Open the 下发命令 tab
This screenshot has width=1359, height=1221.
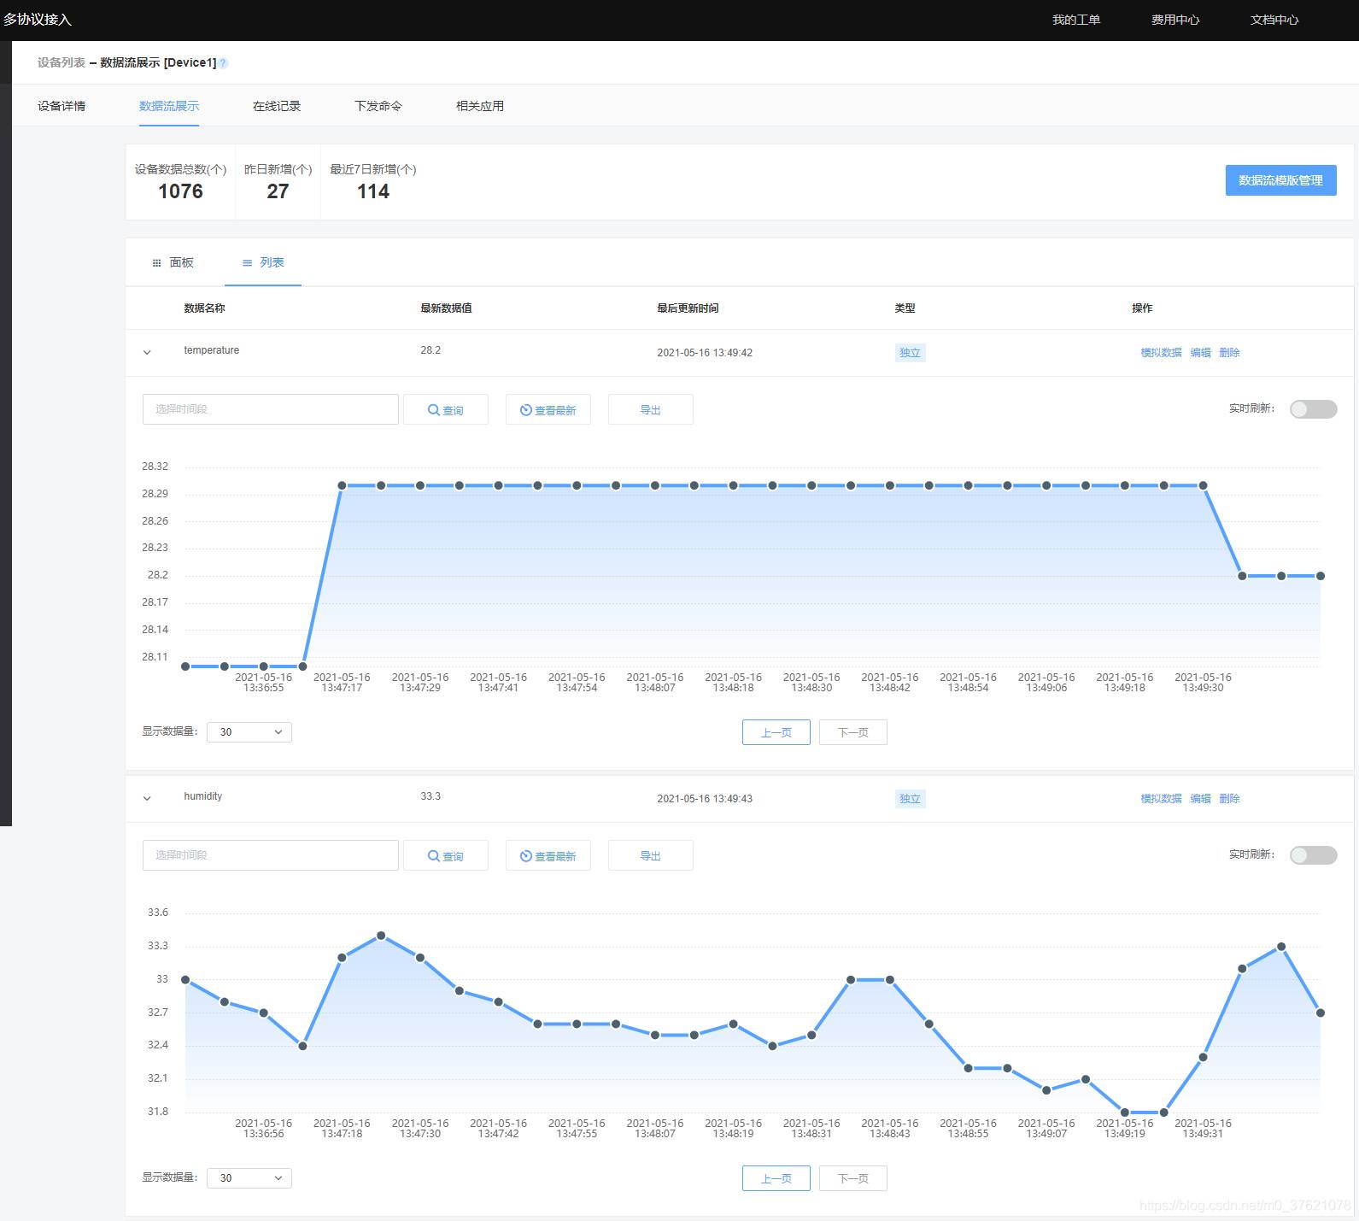point(378,106)
